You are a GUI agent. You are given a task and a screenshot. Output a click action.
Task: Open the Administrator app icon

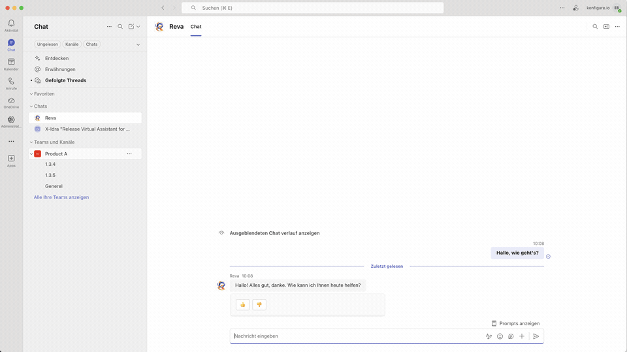point(11,121)
